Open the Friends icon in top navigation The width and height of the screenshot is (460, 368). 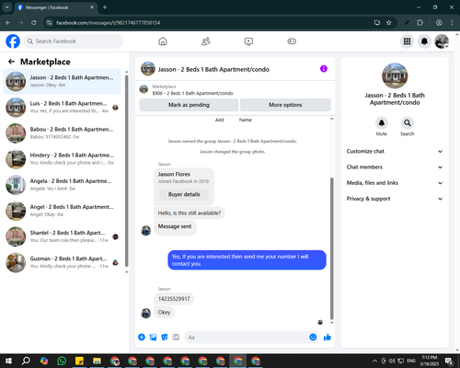coord(205,41)
